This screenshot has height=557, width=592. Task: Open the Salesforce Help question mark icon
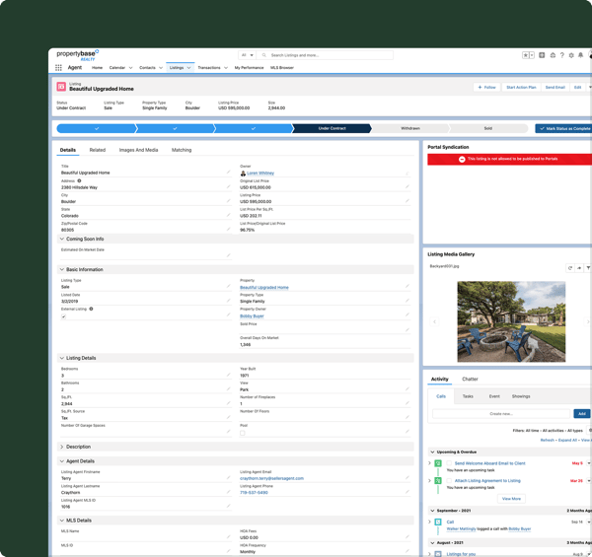point(561,55)
